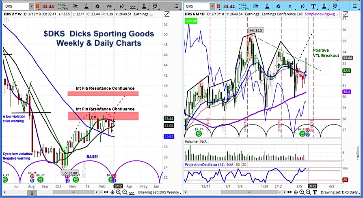This screenshot has width=363, height=198.
Task: Click symbol input field showing DKS, daily
Action: pos(197,6)
